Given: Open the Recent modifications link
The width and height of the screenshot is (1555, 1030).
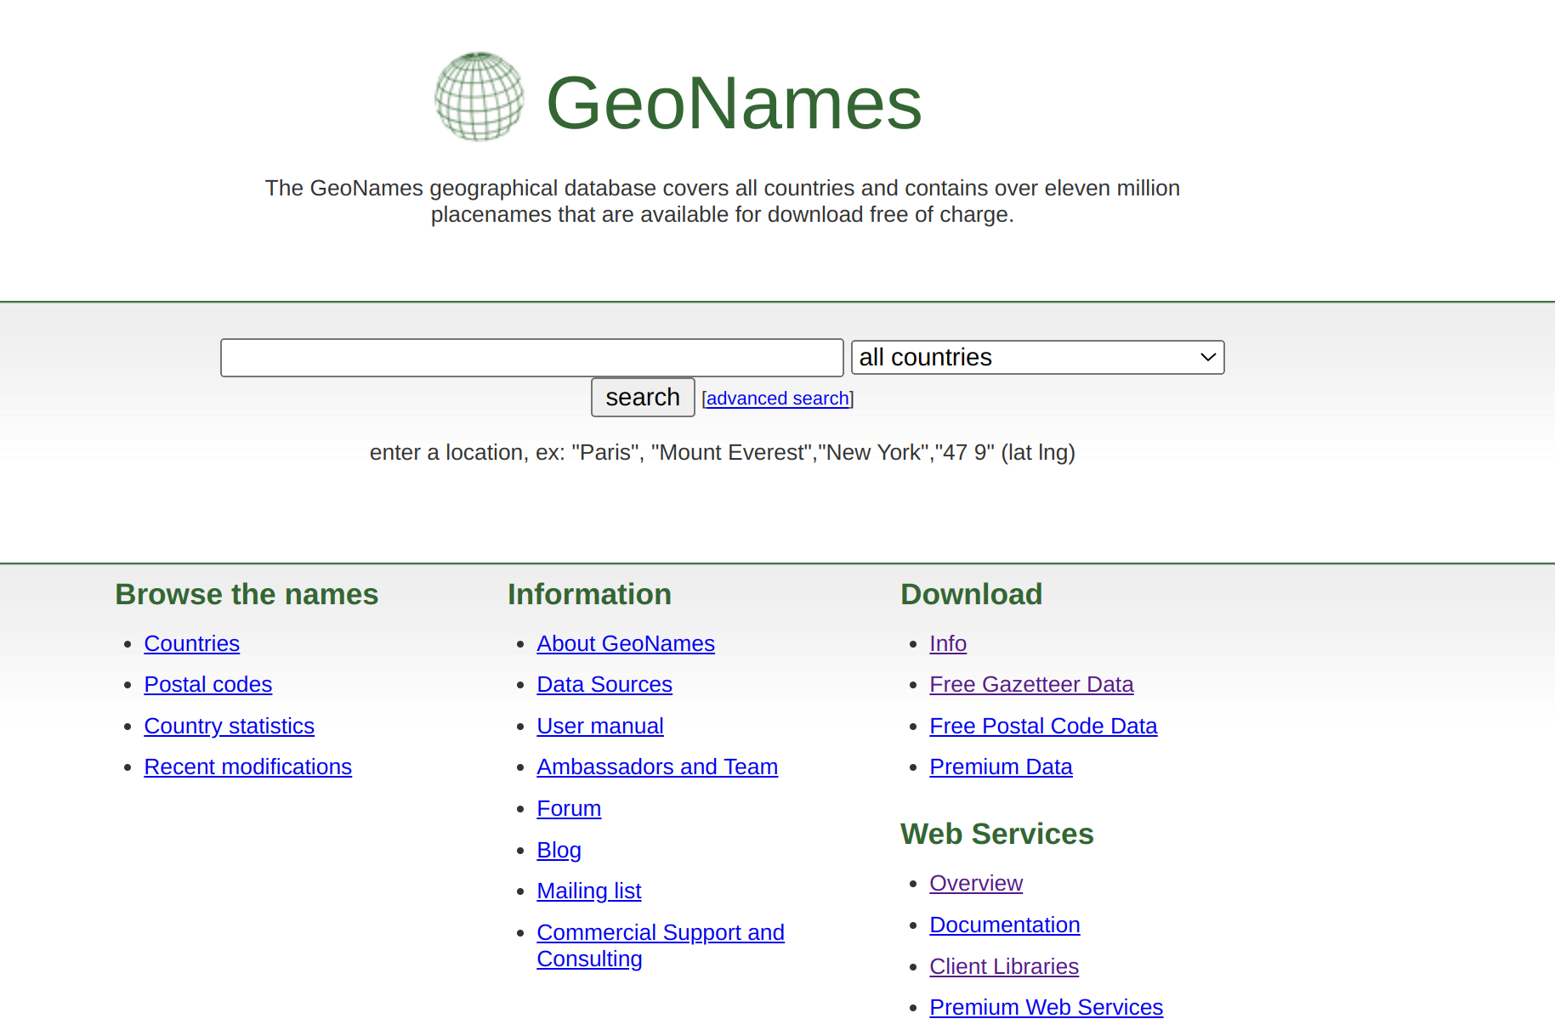Looking at the screenshot, I should [248, 767].
